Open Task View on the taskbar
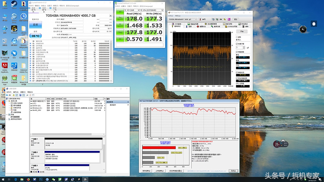This screenshot has width=324, height=182. (9, 179)
